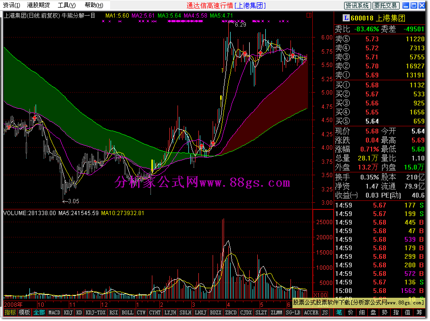This screenshot has width=430, height=321.
Task: Click the 买① 5.68 bid row
Action: pos(380,85)
